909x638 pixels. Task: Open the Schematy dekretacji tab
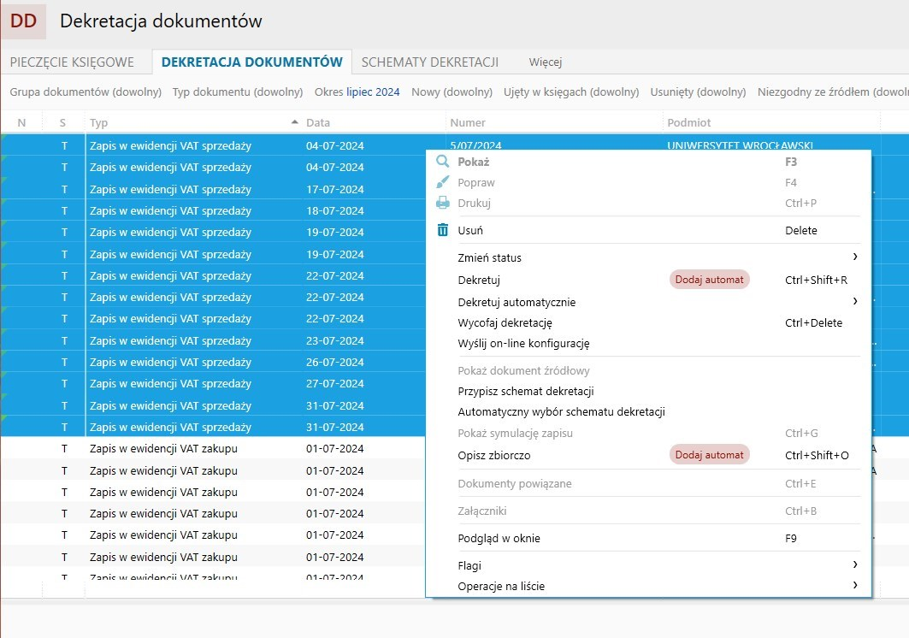(429, 62)
